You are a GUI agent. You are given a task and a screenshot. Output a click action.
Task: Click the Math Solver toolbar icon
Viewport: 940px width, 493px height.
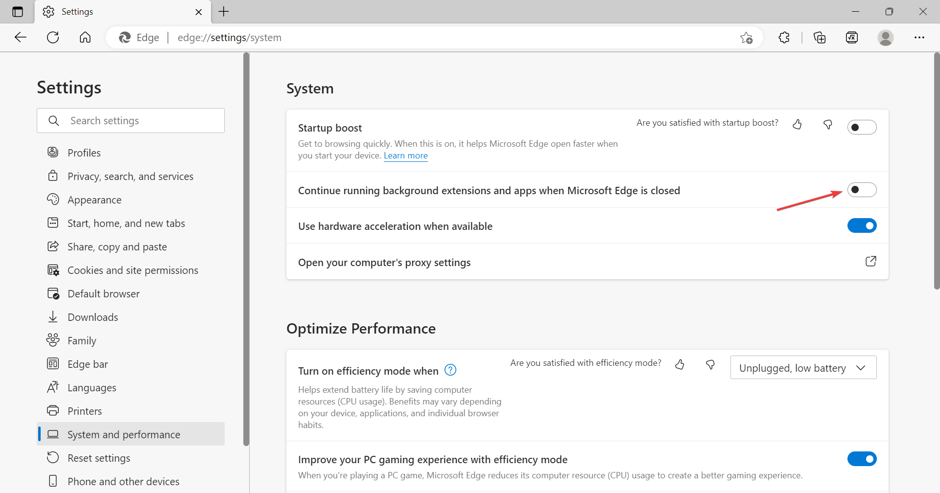(x=852, y=37)
